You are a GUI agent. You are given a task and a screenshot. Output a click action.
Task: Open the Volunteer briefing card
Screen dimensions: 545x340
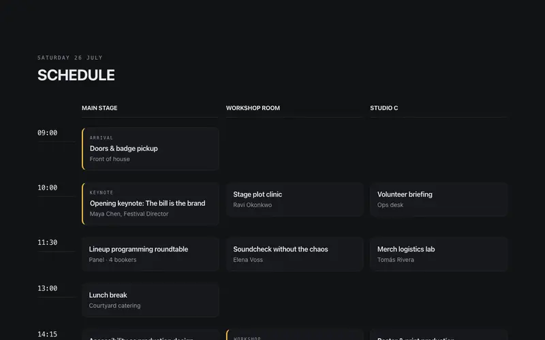pyautogui.click(x=439, y=199)
